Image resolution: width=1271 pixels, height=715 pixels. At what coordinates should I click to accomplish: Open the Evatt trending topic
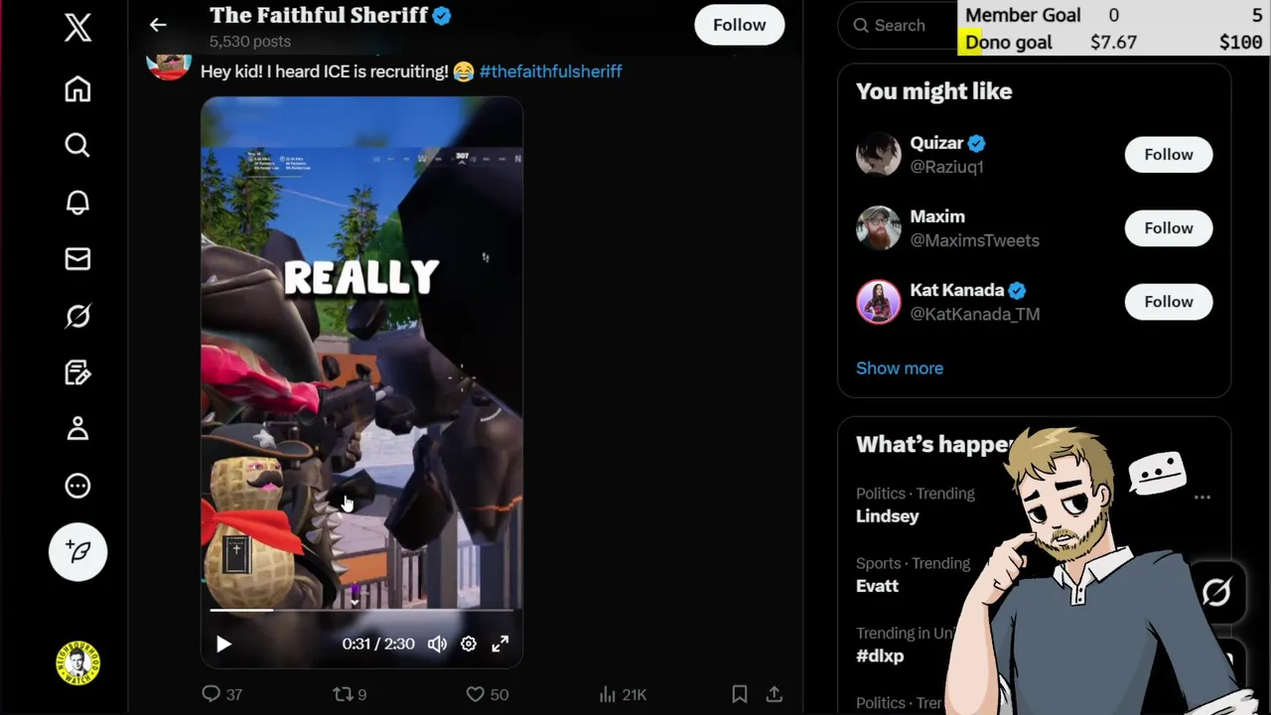pos(877,586)
